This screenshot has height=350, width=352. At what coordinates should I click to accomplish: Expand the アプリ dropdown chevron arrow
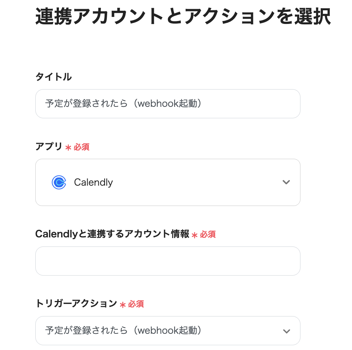286,182
